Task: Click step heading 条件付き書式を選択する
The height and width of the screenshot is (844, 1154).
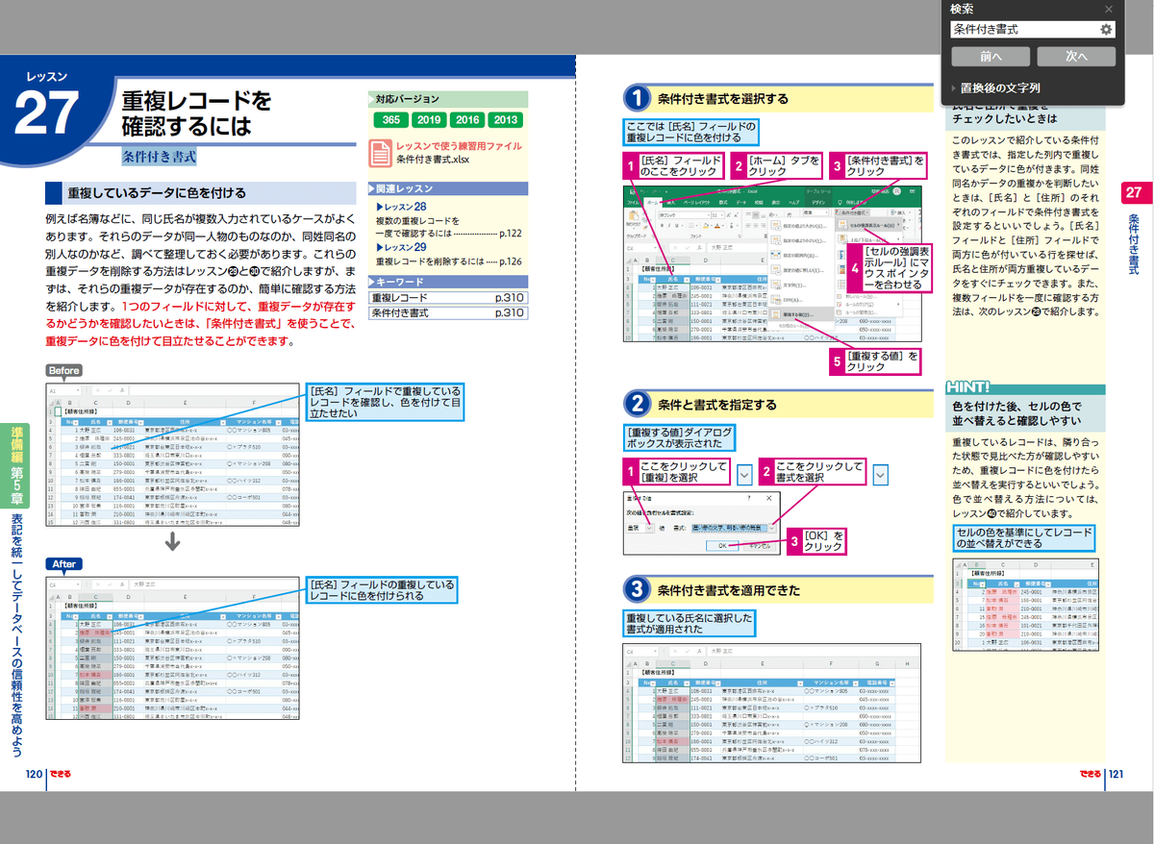Action: pos(723,98)
